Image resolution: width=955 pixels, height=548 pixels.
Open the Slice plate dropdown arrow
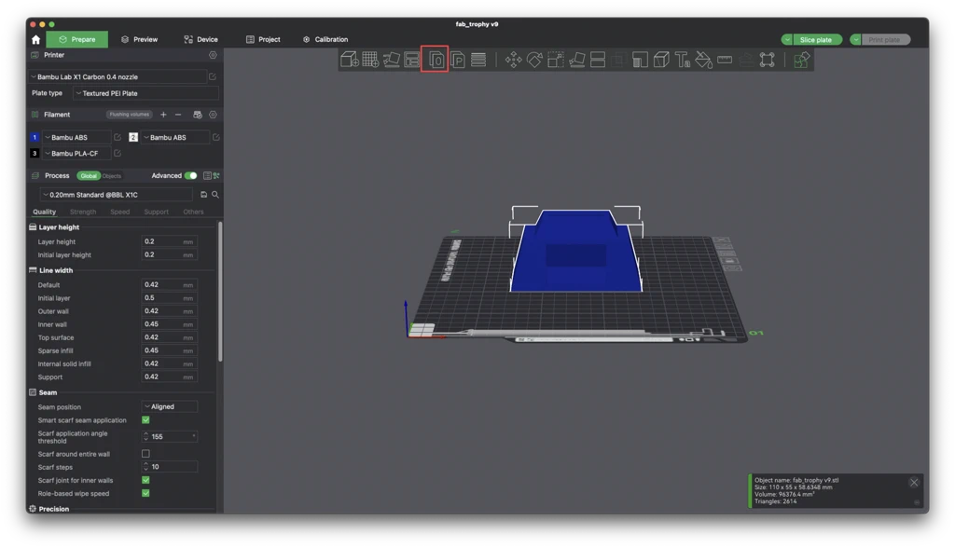point(787,39)
